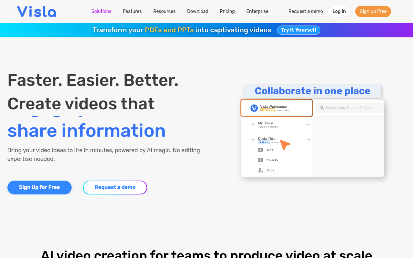Click the search magnifier in the workspace panel

click(x=322, y=108)
